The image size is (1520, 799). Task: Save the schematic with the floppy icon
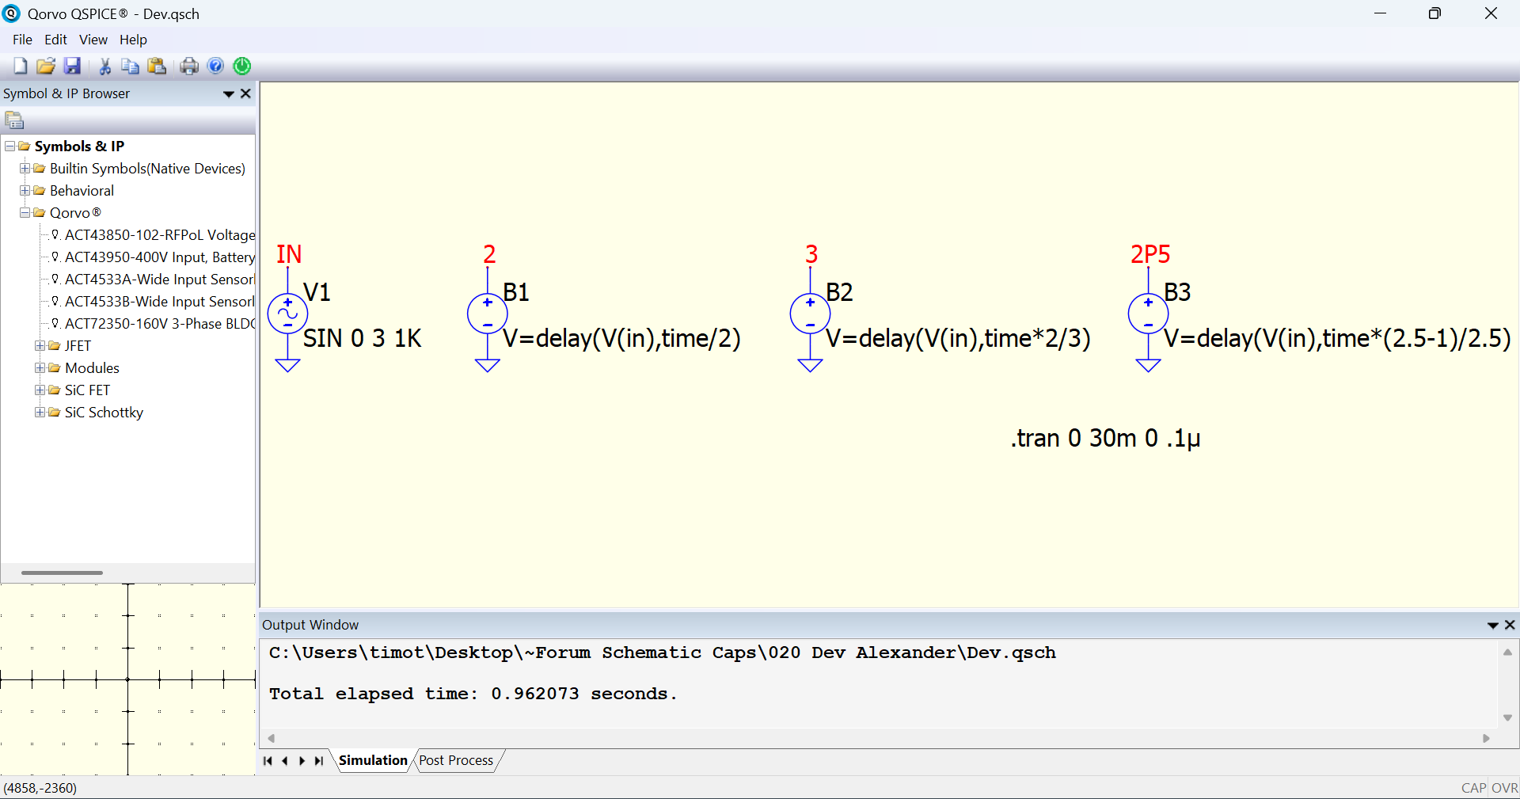(x=72, y=66)
